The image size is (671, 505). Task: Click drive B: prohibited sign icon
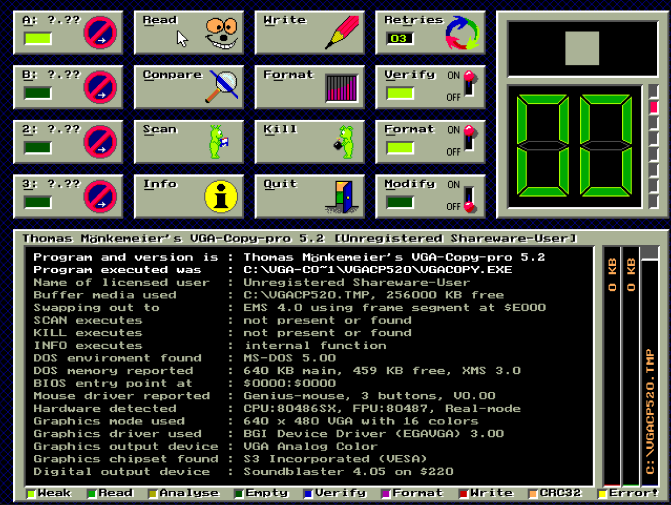(x=100, y=87)
